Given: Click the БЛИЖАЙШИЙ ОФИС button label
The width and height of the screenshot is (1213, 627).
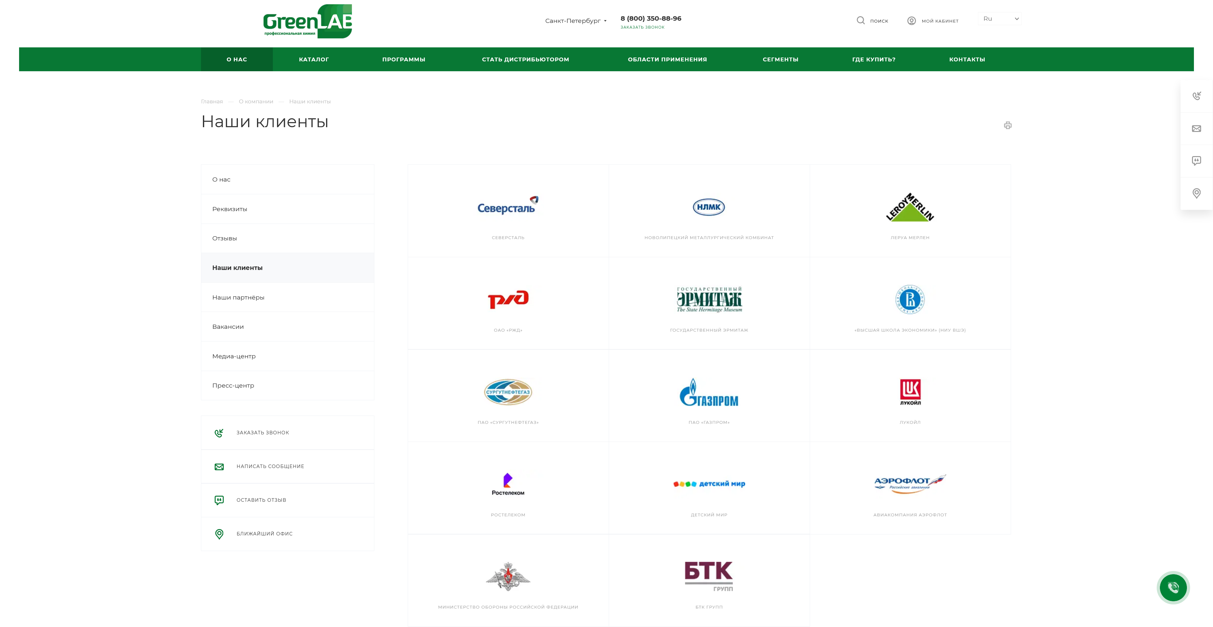Looking at the screenshot, I should pos(265,534).
